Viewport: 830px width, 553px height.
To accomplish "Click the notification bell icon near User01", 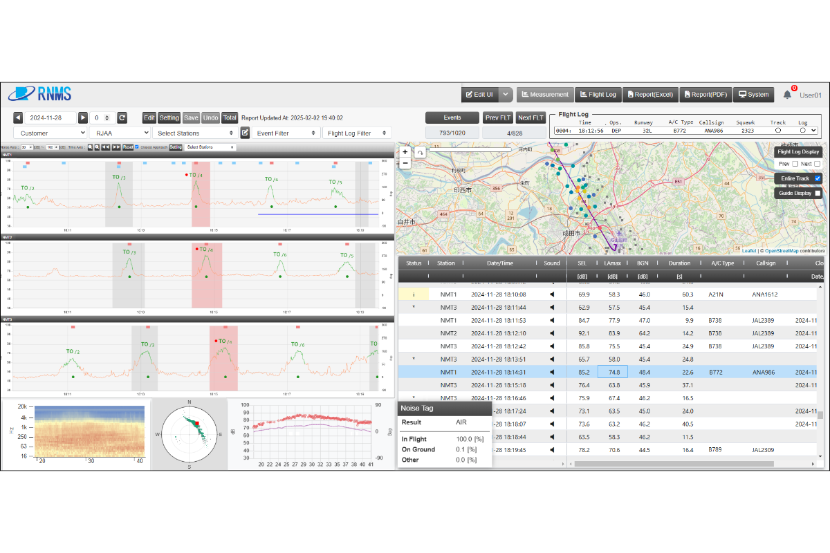I will [787, 94].
